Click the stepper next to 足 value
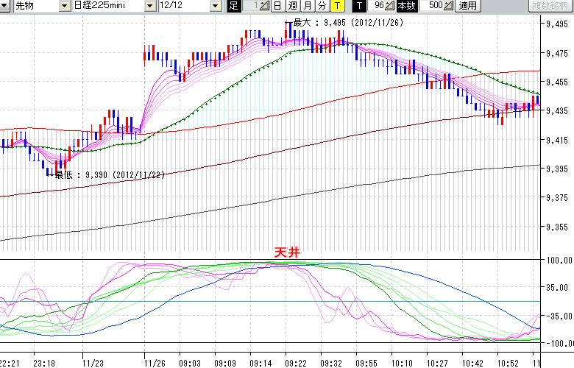 (x=266, y=6)
